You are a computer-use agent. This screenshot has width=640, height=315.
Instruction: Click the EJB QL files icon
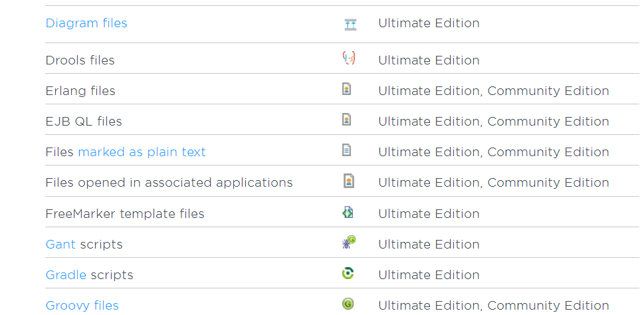tap(346, 119)
